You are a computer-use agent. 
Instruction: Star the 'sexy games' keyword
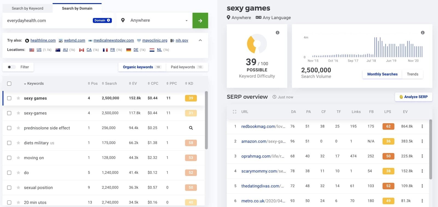pos(18,98)
